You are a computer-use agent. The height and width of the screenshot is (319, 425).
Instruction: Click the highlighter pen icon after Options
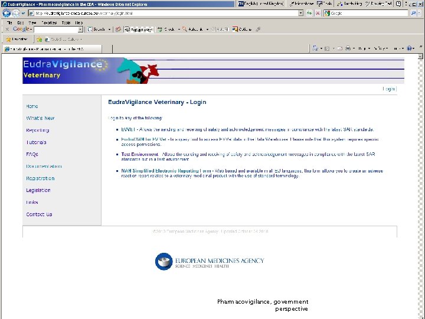coord(258,29)
